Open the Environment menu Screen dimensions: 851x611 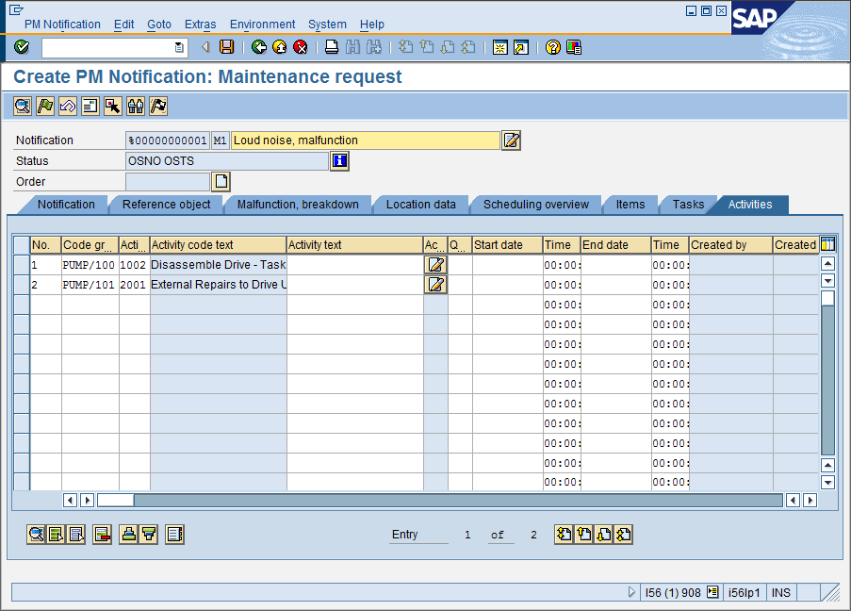262,25
